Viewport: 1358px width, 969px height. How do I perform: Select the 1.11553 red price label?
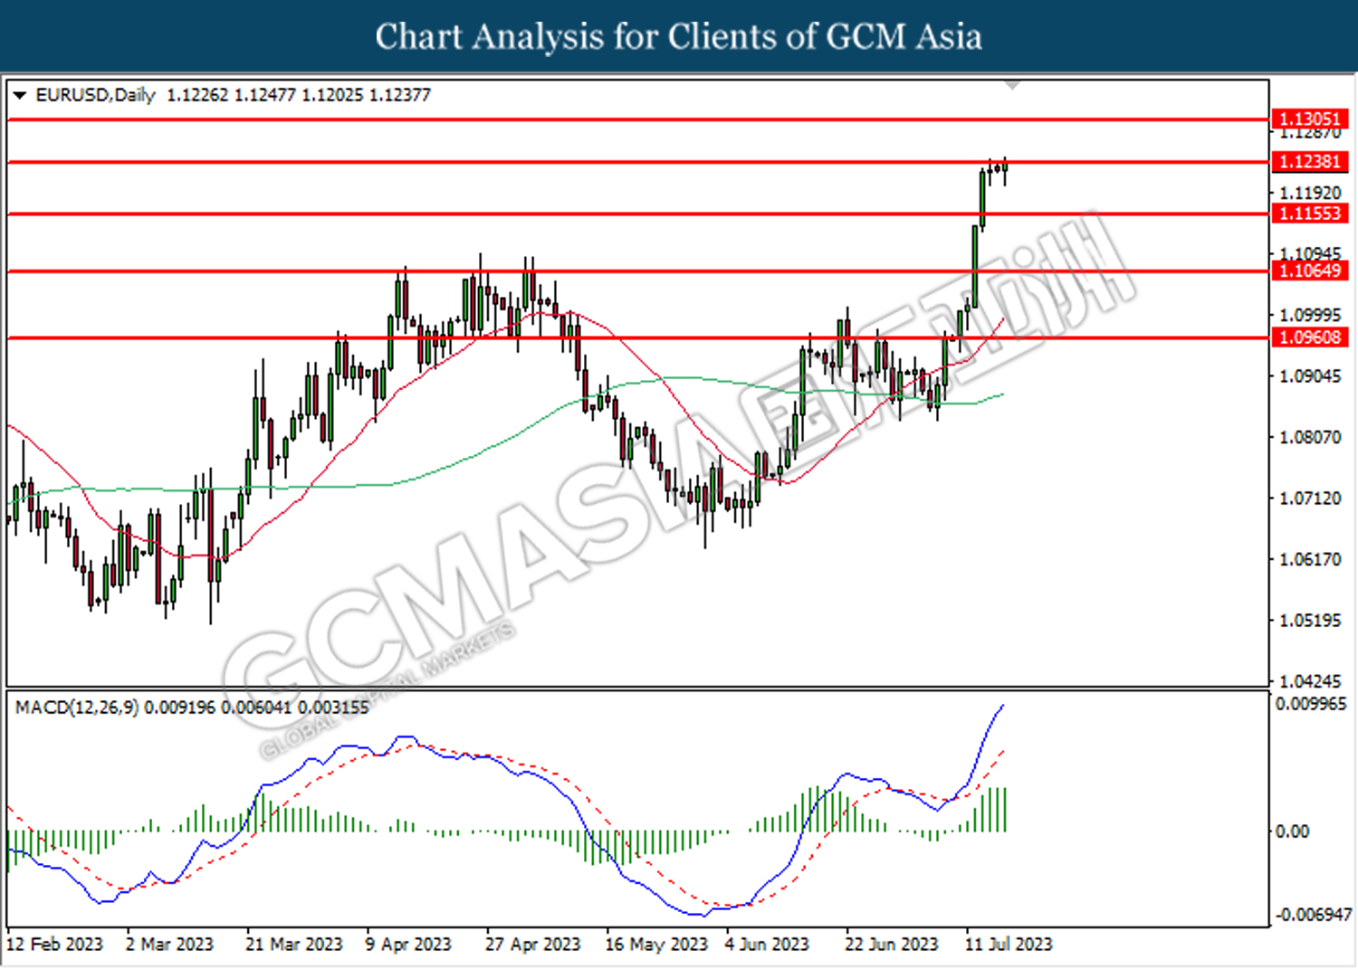tap(1310, 214)
